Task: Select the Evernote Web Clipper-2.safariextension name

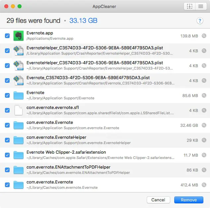Action: pos(66,152)
